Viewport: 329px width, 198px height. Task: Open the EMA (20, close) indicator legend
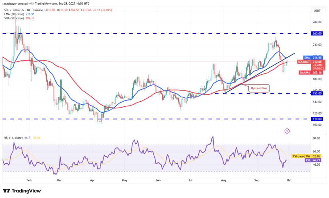(x=14, y=15)
